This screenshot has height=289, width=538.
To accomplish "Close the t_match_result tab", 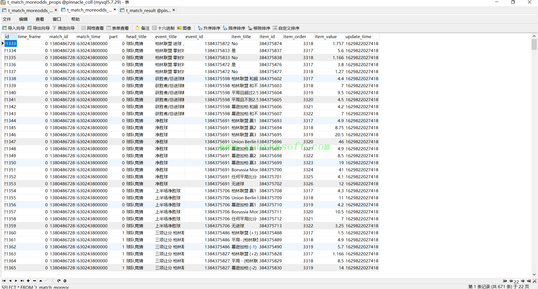I will pos(174,10).
